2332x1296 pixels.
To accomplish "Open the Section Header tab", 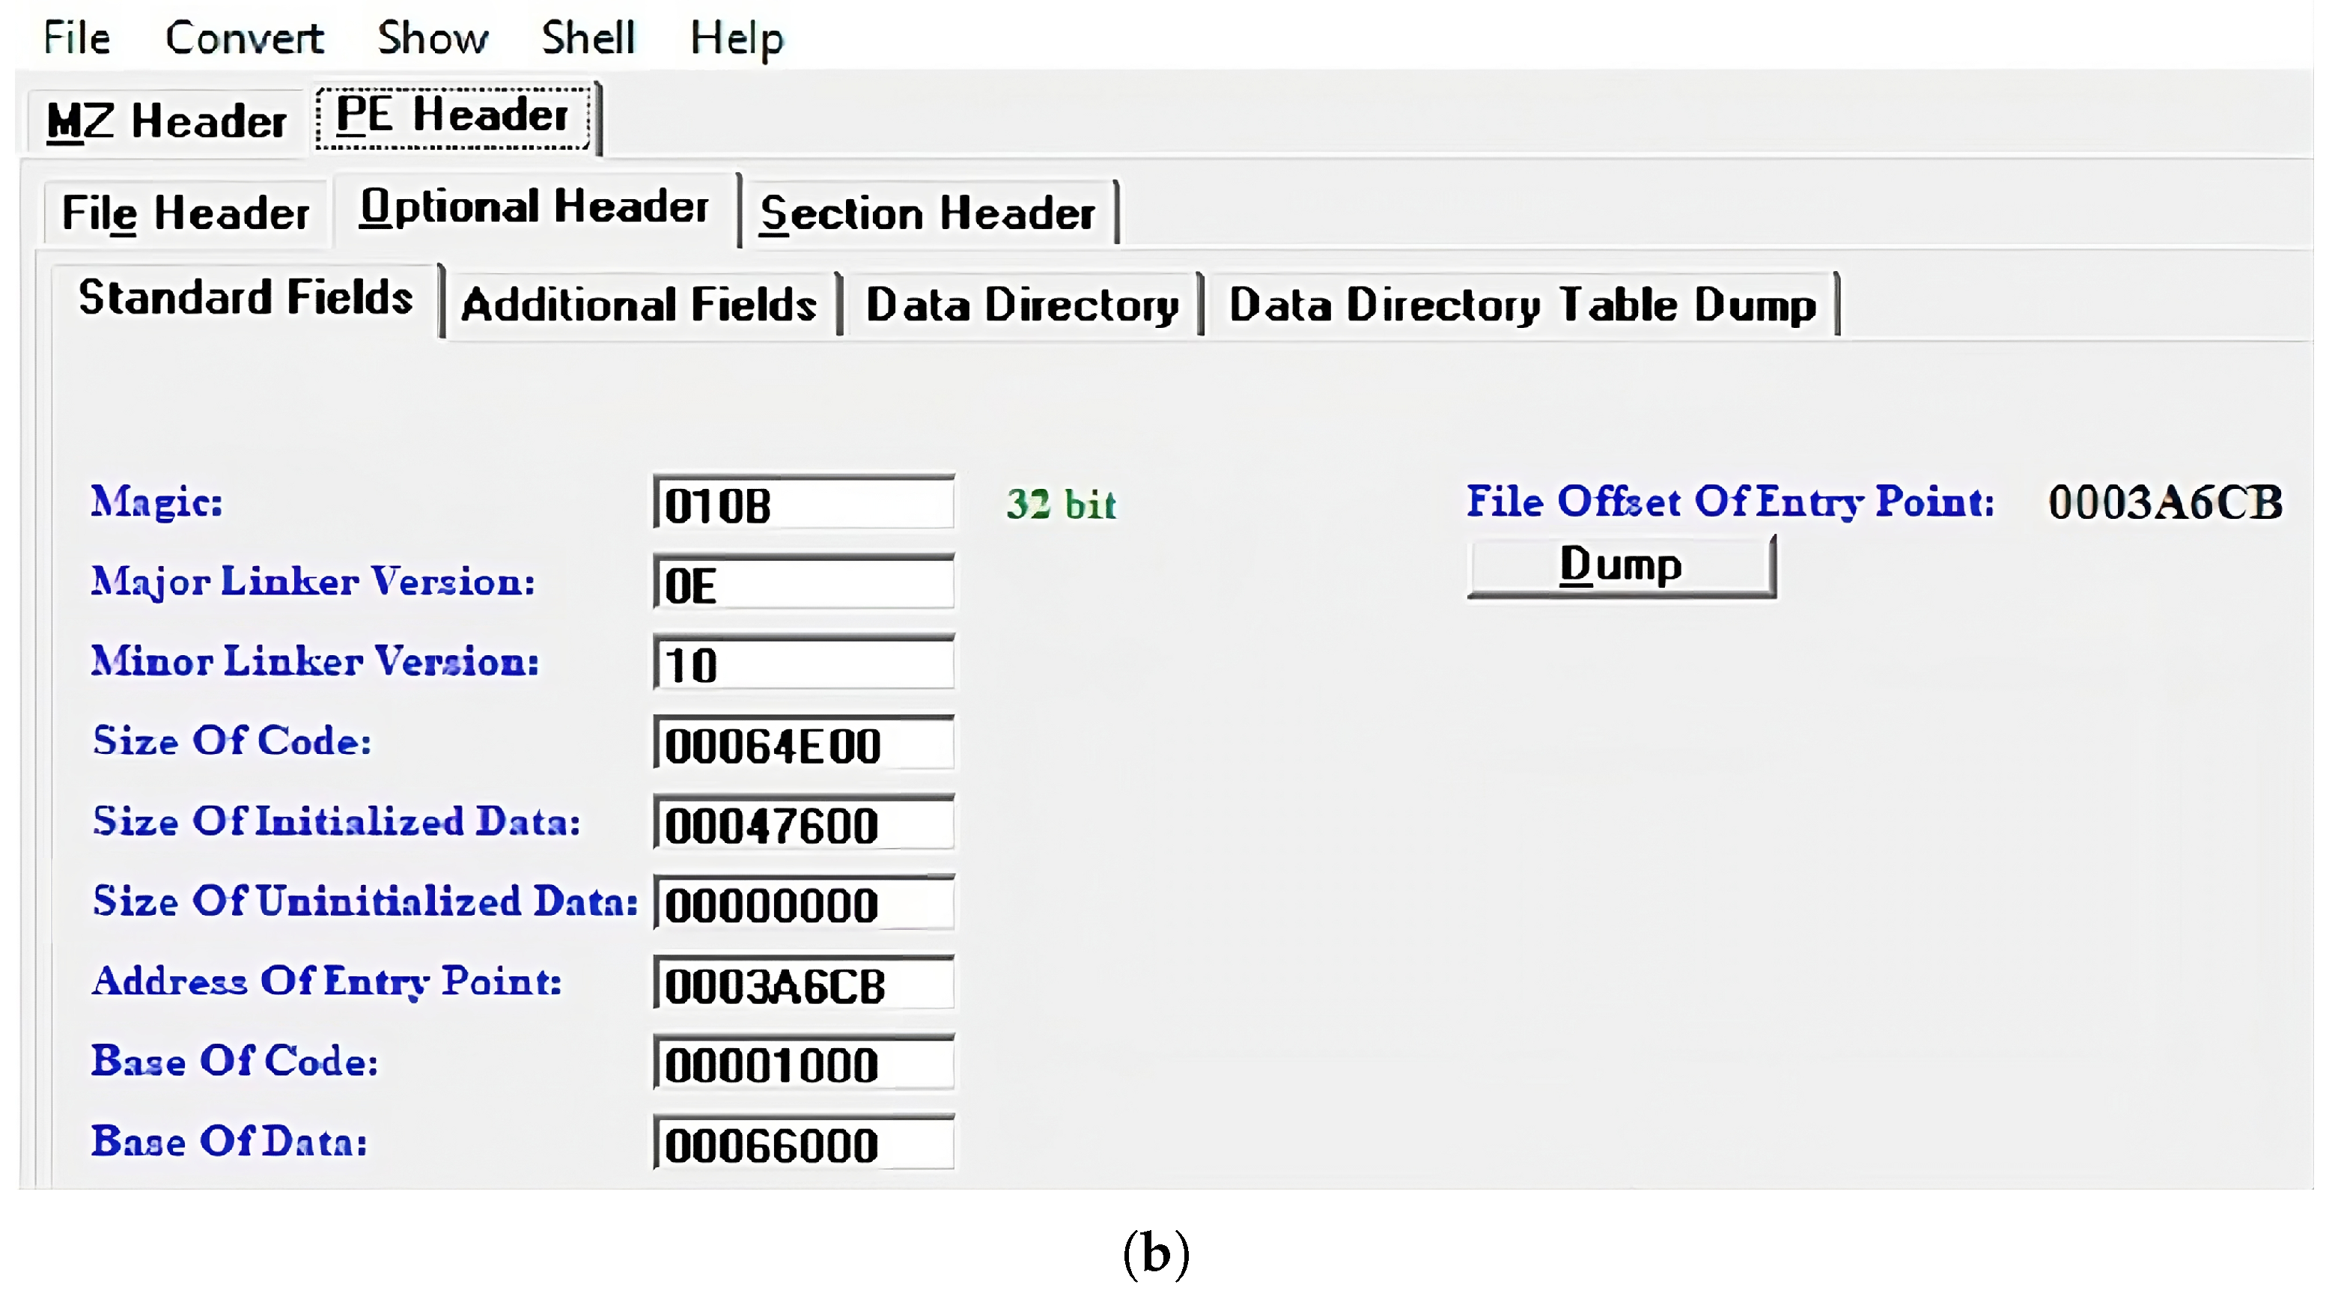I will [x=928, y=213].
